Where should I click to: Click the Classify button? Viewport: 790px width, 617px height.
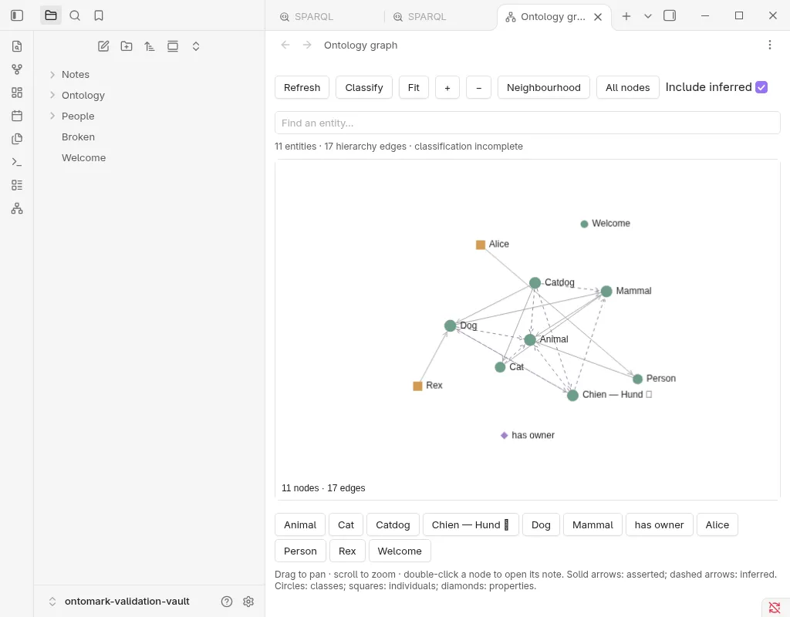pyautogui.click(x=364, y=88)
